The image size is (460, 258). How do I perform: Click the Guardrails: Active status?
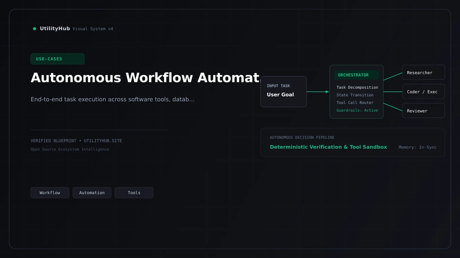(x=357, y=110)
